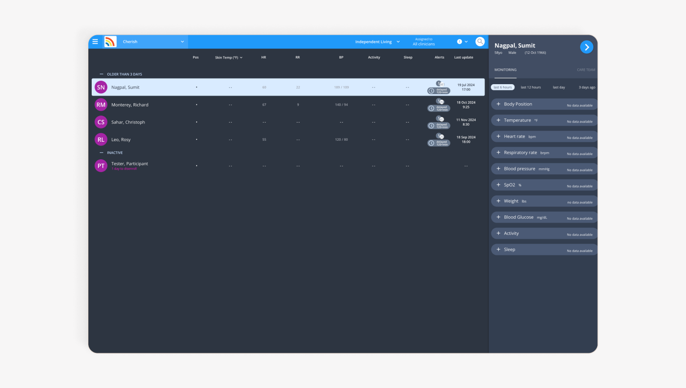This screenshot has height=388, width=686.
Task: Click the Activity column header
Action: [x=374, y=58]
